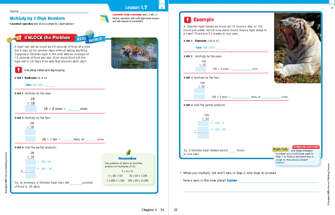Click the answer line after the bottom 'Explain.'
This screenshot has width=335, height=215.
pos(278,181)
